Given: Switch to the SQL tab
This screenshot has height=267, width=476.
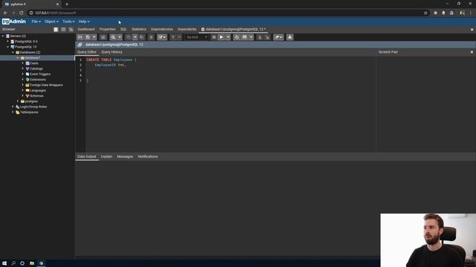Looking at the screenshot, I should pyautogui.click(x=123, y=30).
